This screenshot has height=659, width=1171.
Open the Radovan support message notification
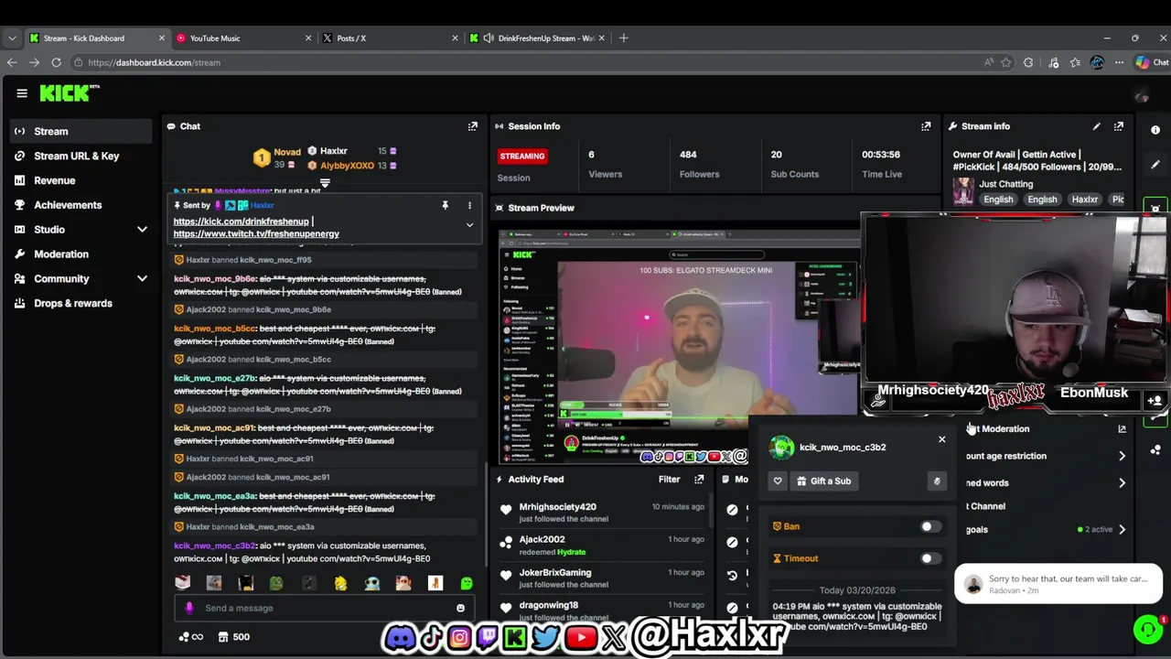[x=1058, y=584]
